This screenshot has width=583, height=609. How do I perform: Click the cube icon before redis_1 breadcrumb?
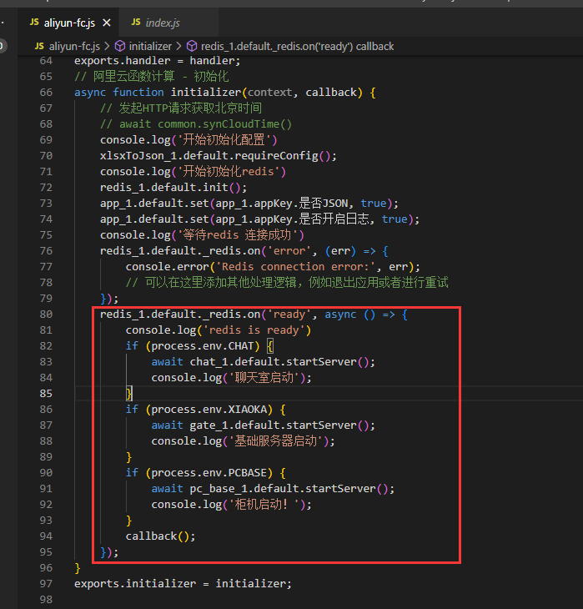[x=192, y=47]
